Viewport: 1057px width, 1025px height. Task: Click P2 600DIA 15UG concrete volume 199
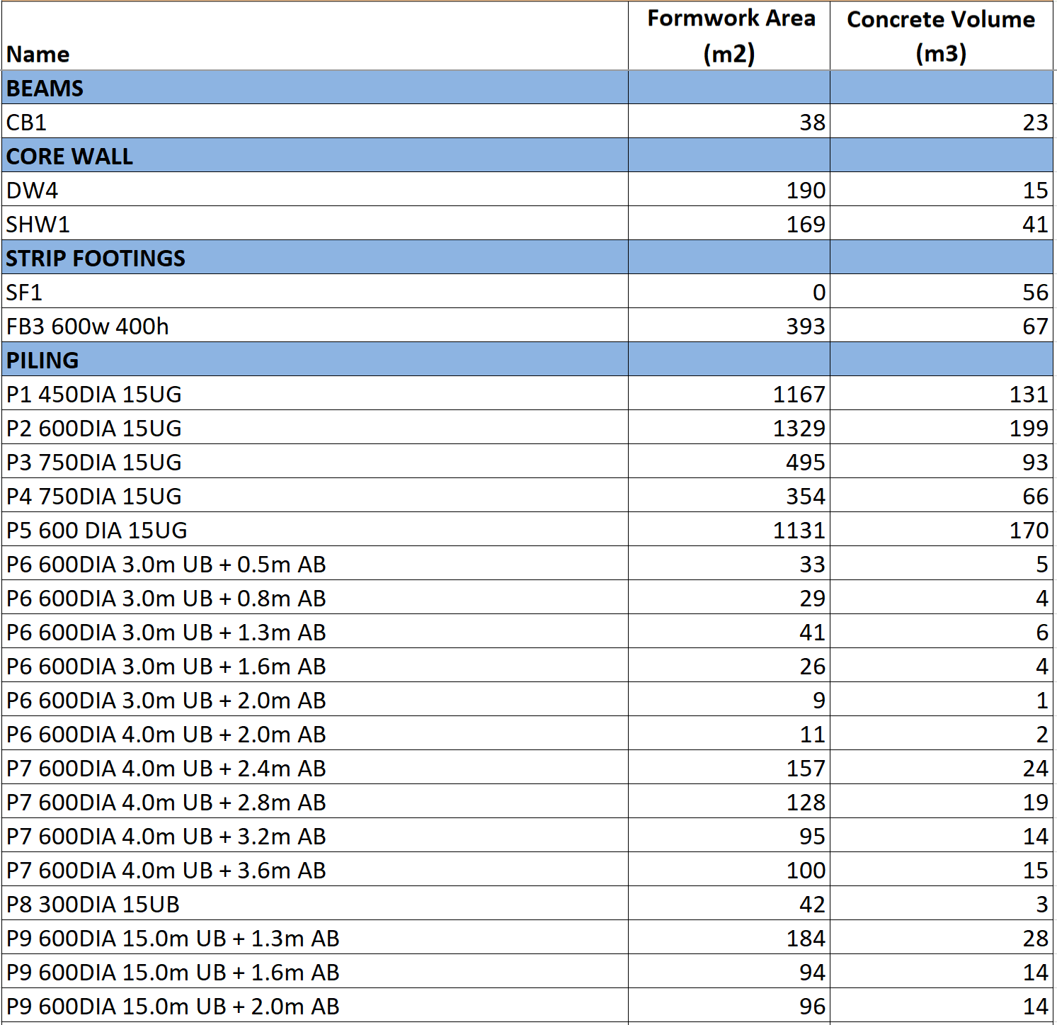coord(1028,428)
